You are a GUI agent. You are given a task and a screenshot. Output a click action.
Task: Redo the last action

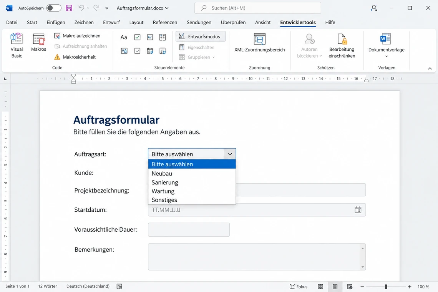pyautogui.click(x=96, y=8)
